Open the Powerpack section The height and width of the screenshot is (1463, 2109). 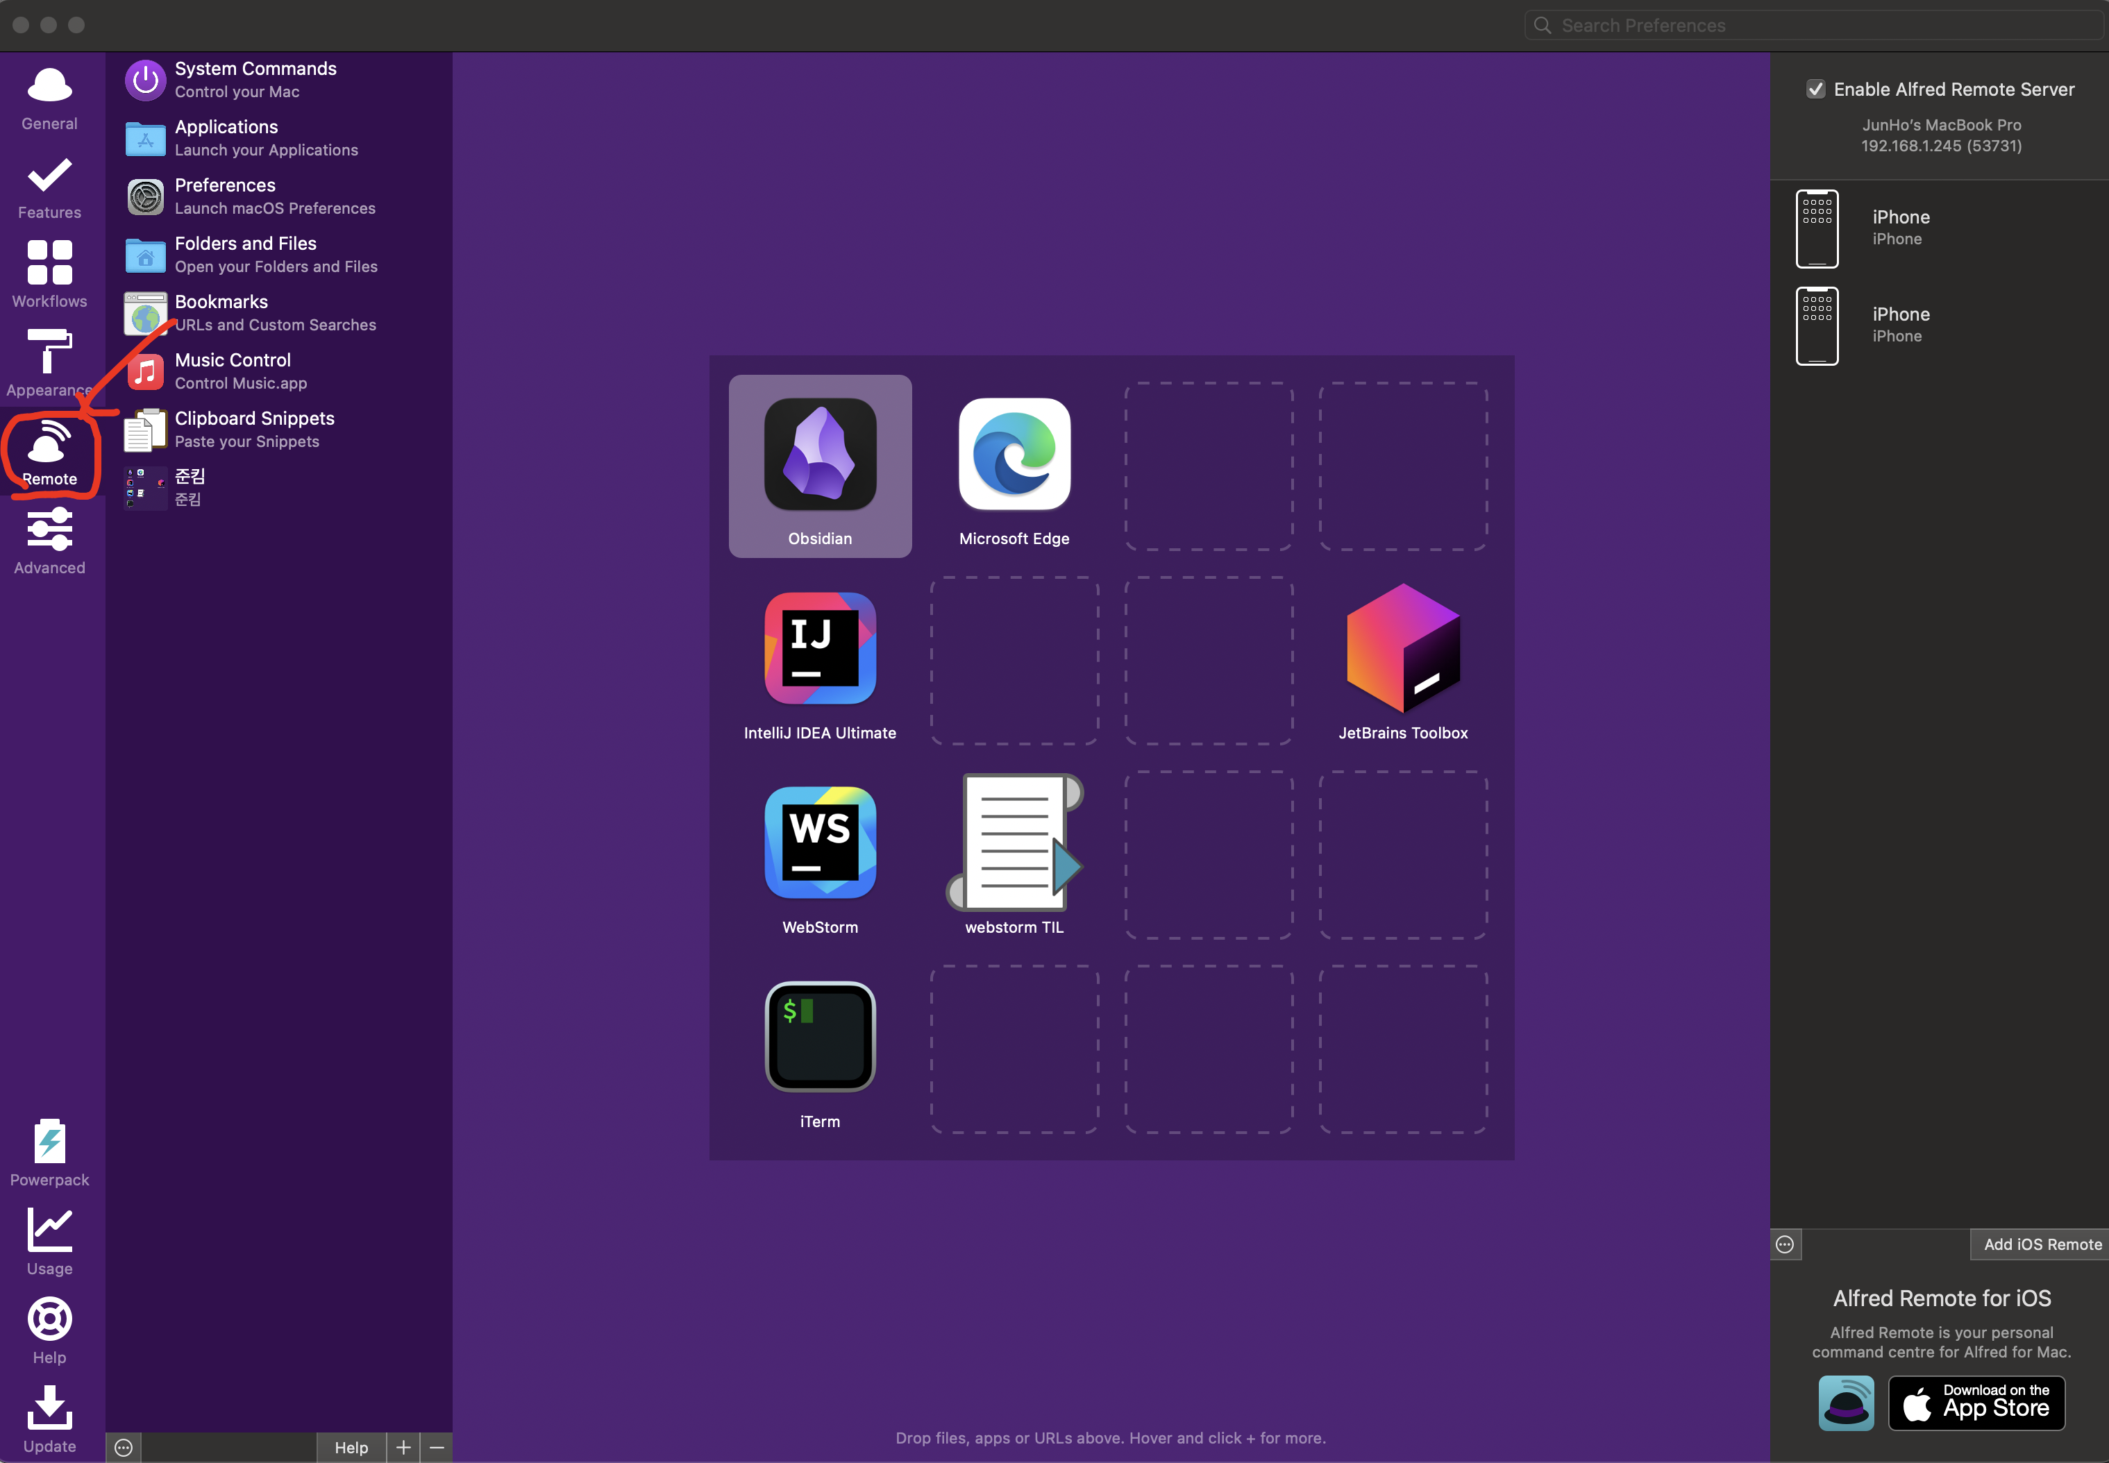point(49,1152)
